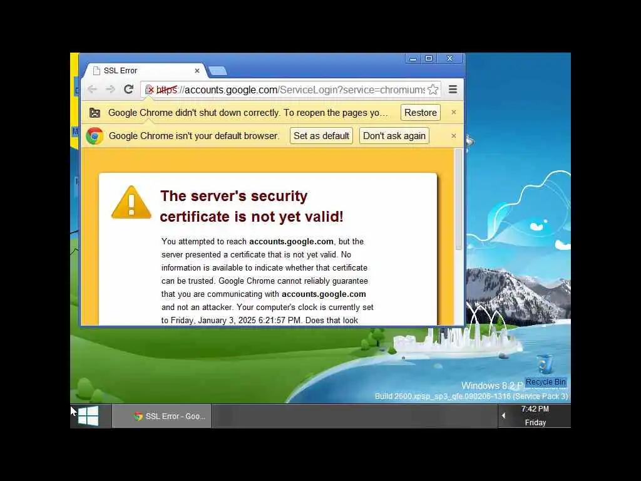Click SSL Error taskbar item
Viewport: 641px width, 481px height.
(162, 416)
